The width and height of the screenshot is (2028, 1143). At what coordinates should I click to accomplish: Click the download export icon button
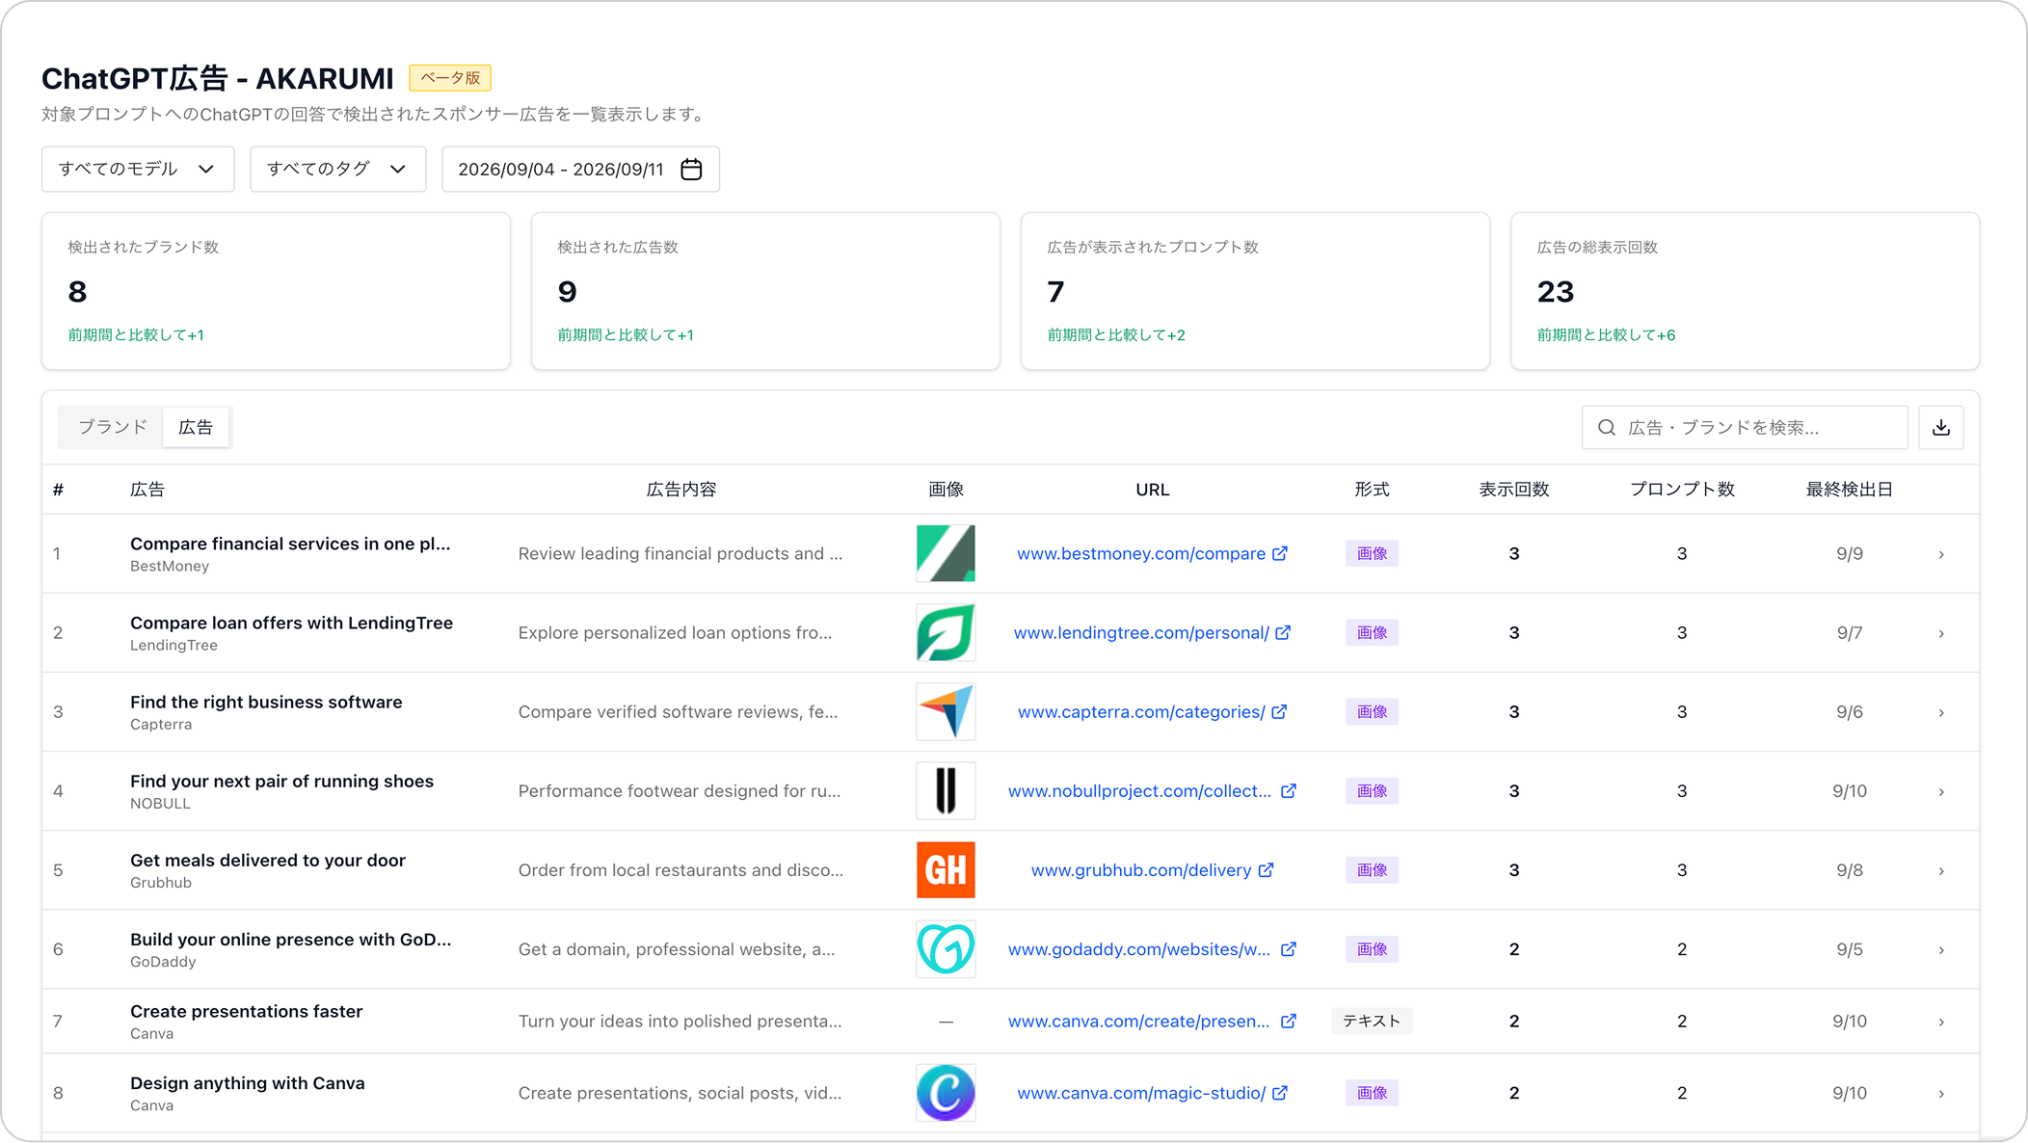click(1941, 427)
